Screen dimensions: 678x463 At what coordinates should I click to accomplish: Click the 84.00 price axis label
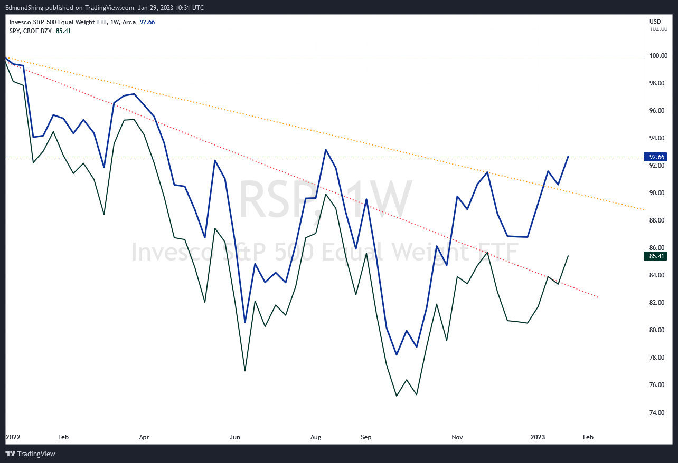(657, 275)
